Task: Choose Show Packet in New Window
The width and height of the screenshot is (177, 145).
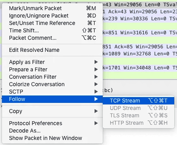Action: point(52,138)
